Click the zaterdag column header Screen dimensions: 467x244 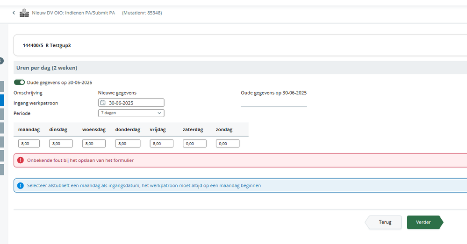pyautogui.click(x=193, y=130)
